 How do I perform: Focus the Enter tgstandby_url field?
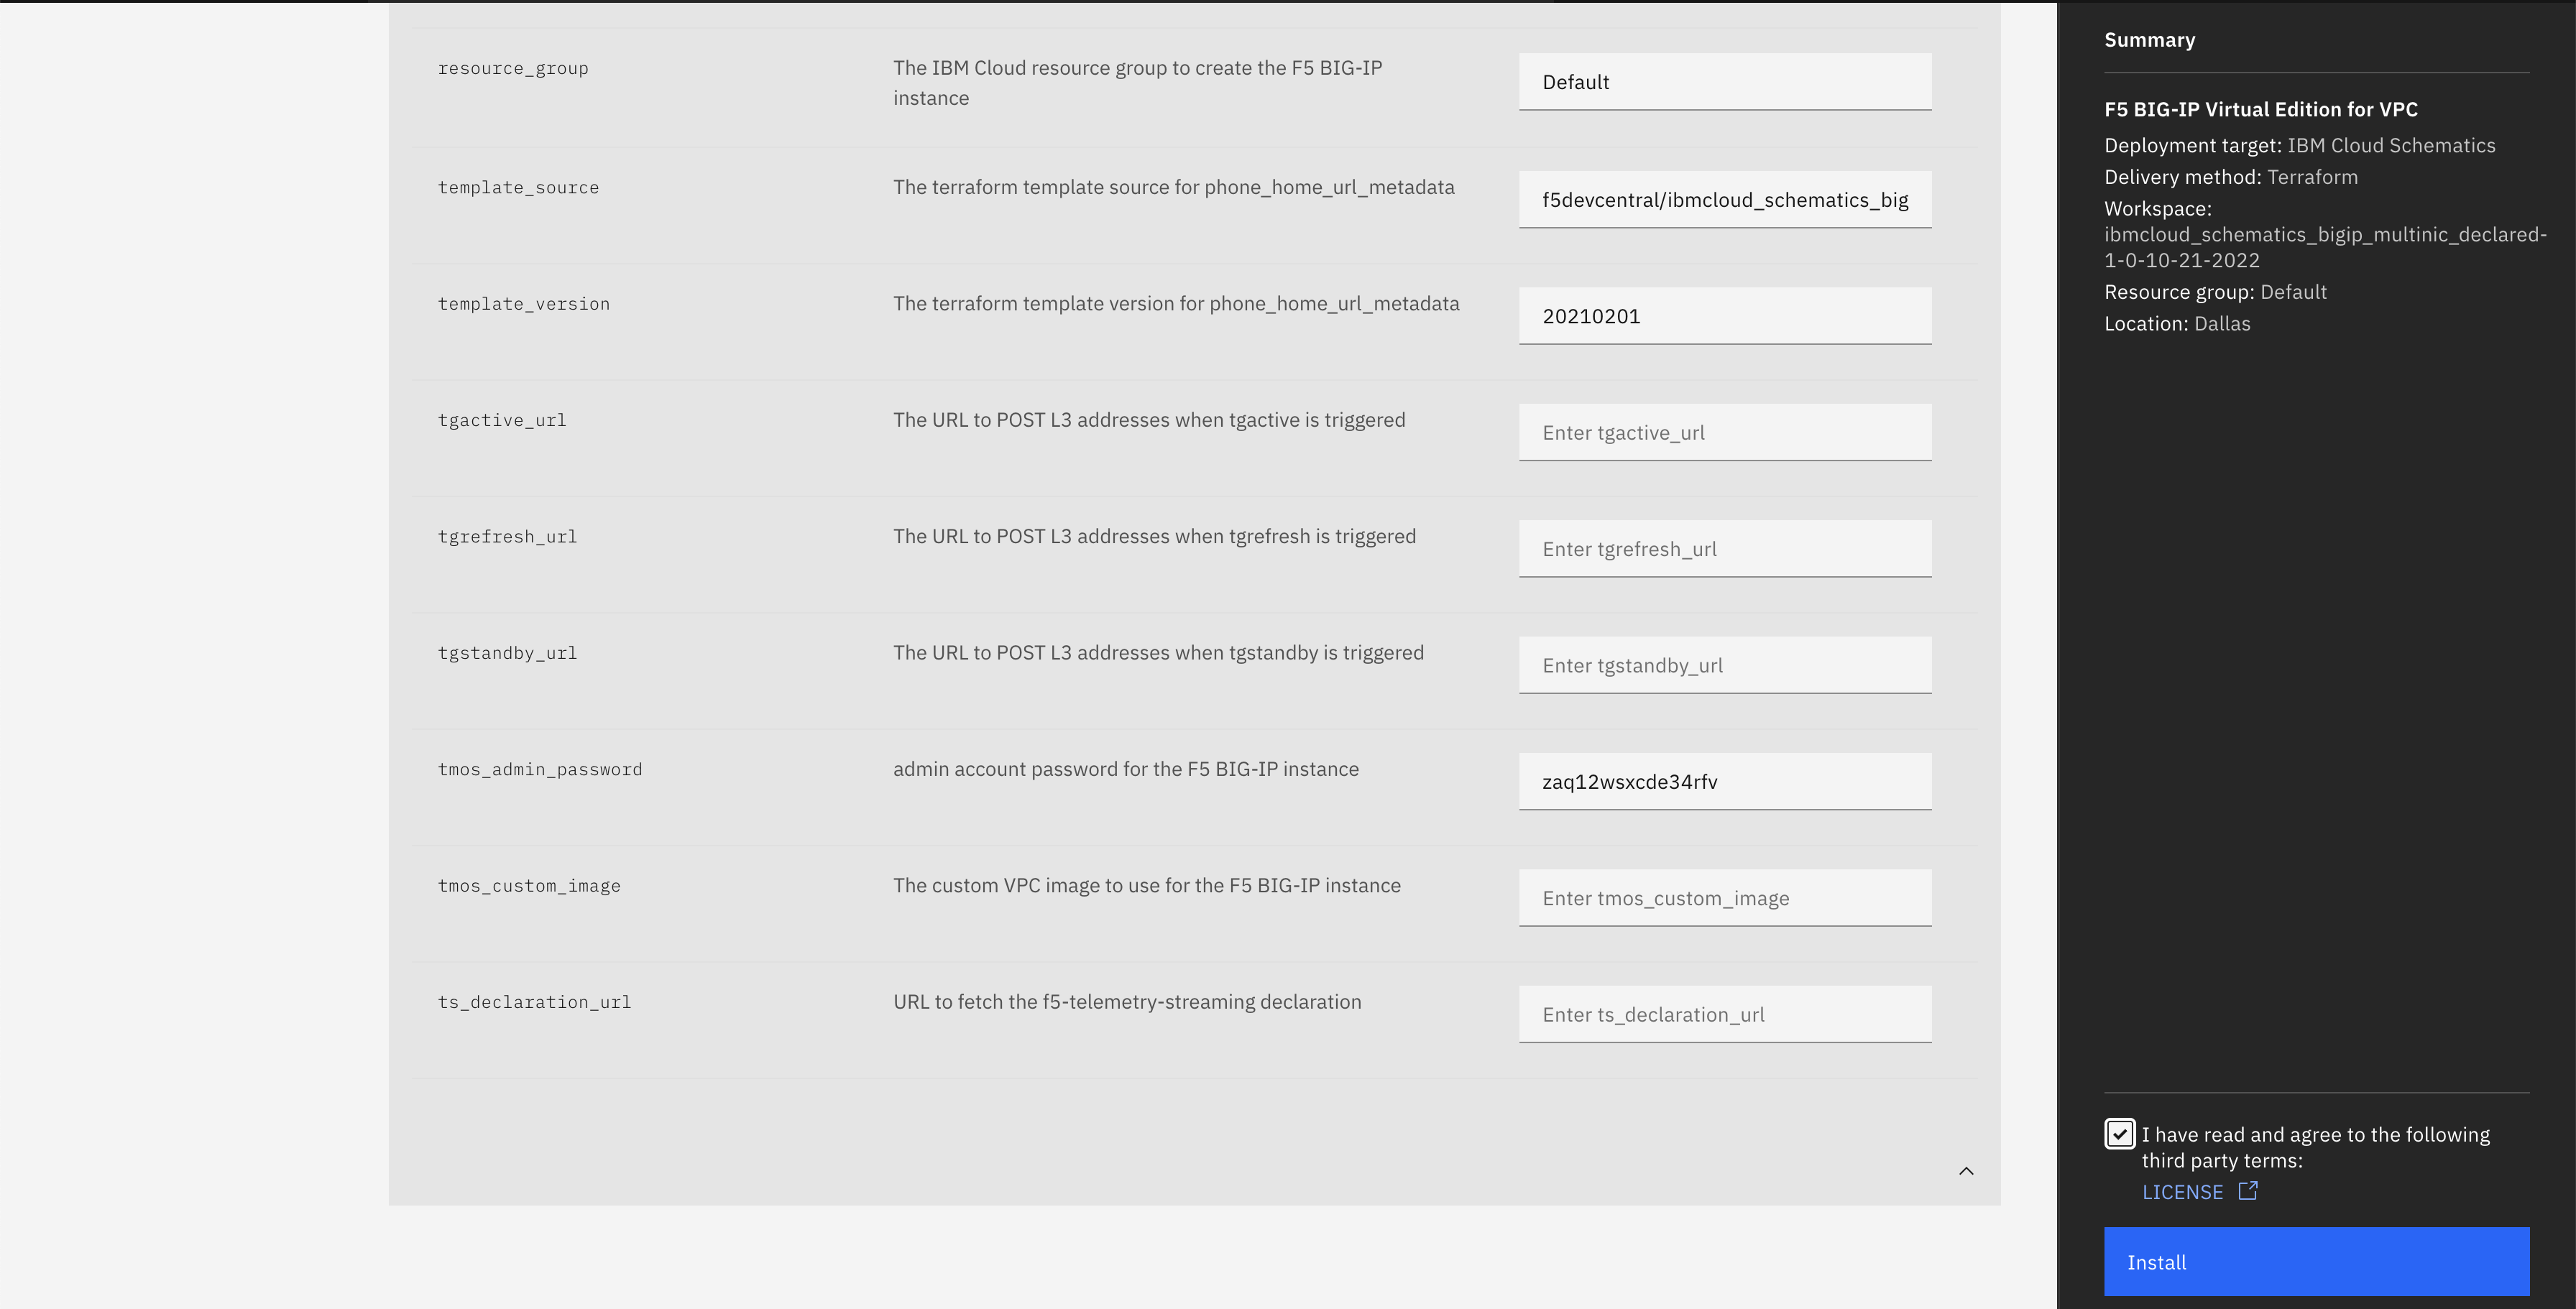coord(1724,665)
